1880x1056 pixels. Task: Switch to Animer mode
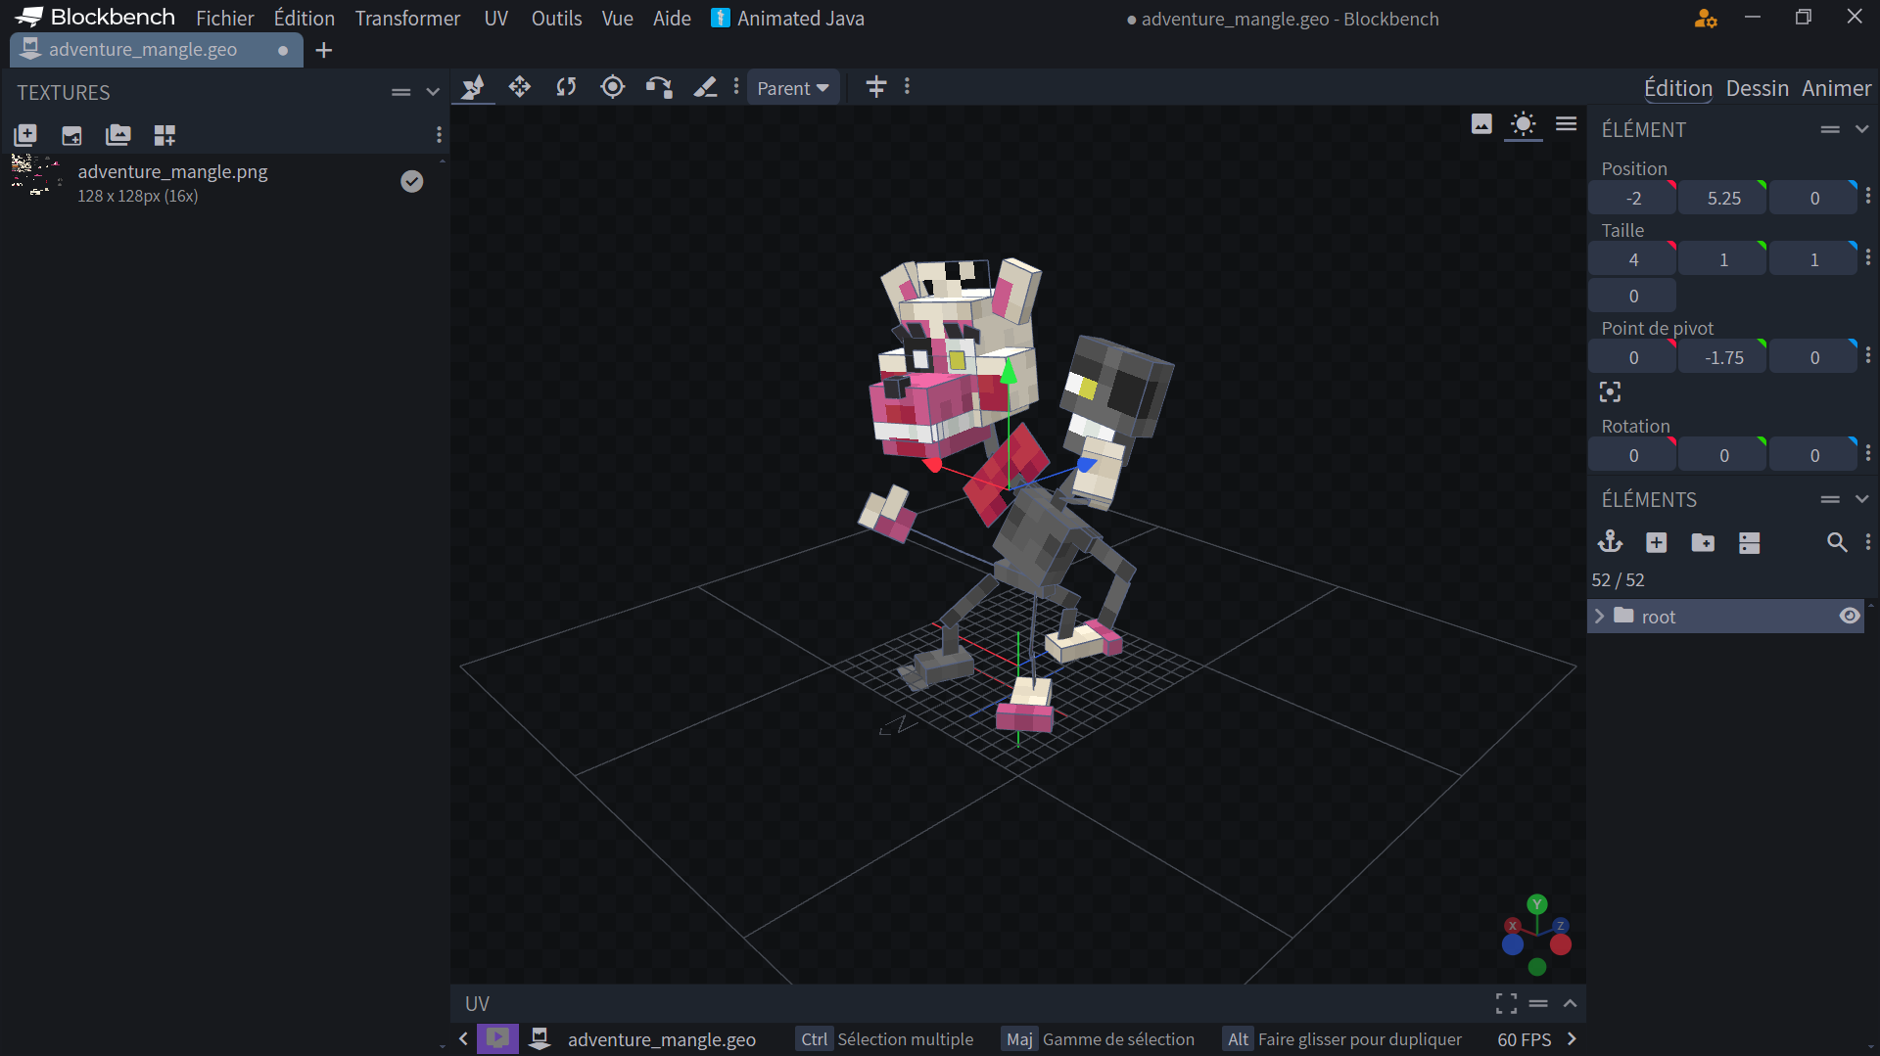coord(1836,88)
